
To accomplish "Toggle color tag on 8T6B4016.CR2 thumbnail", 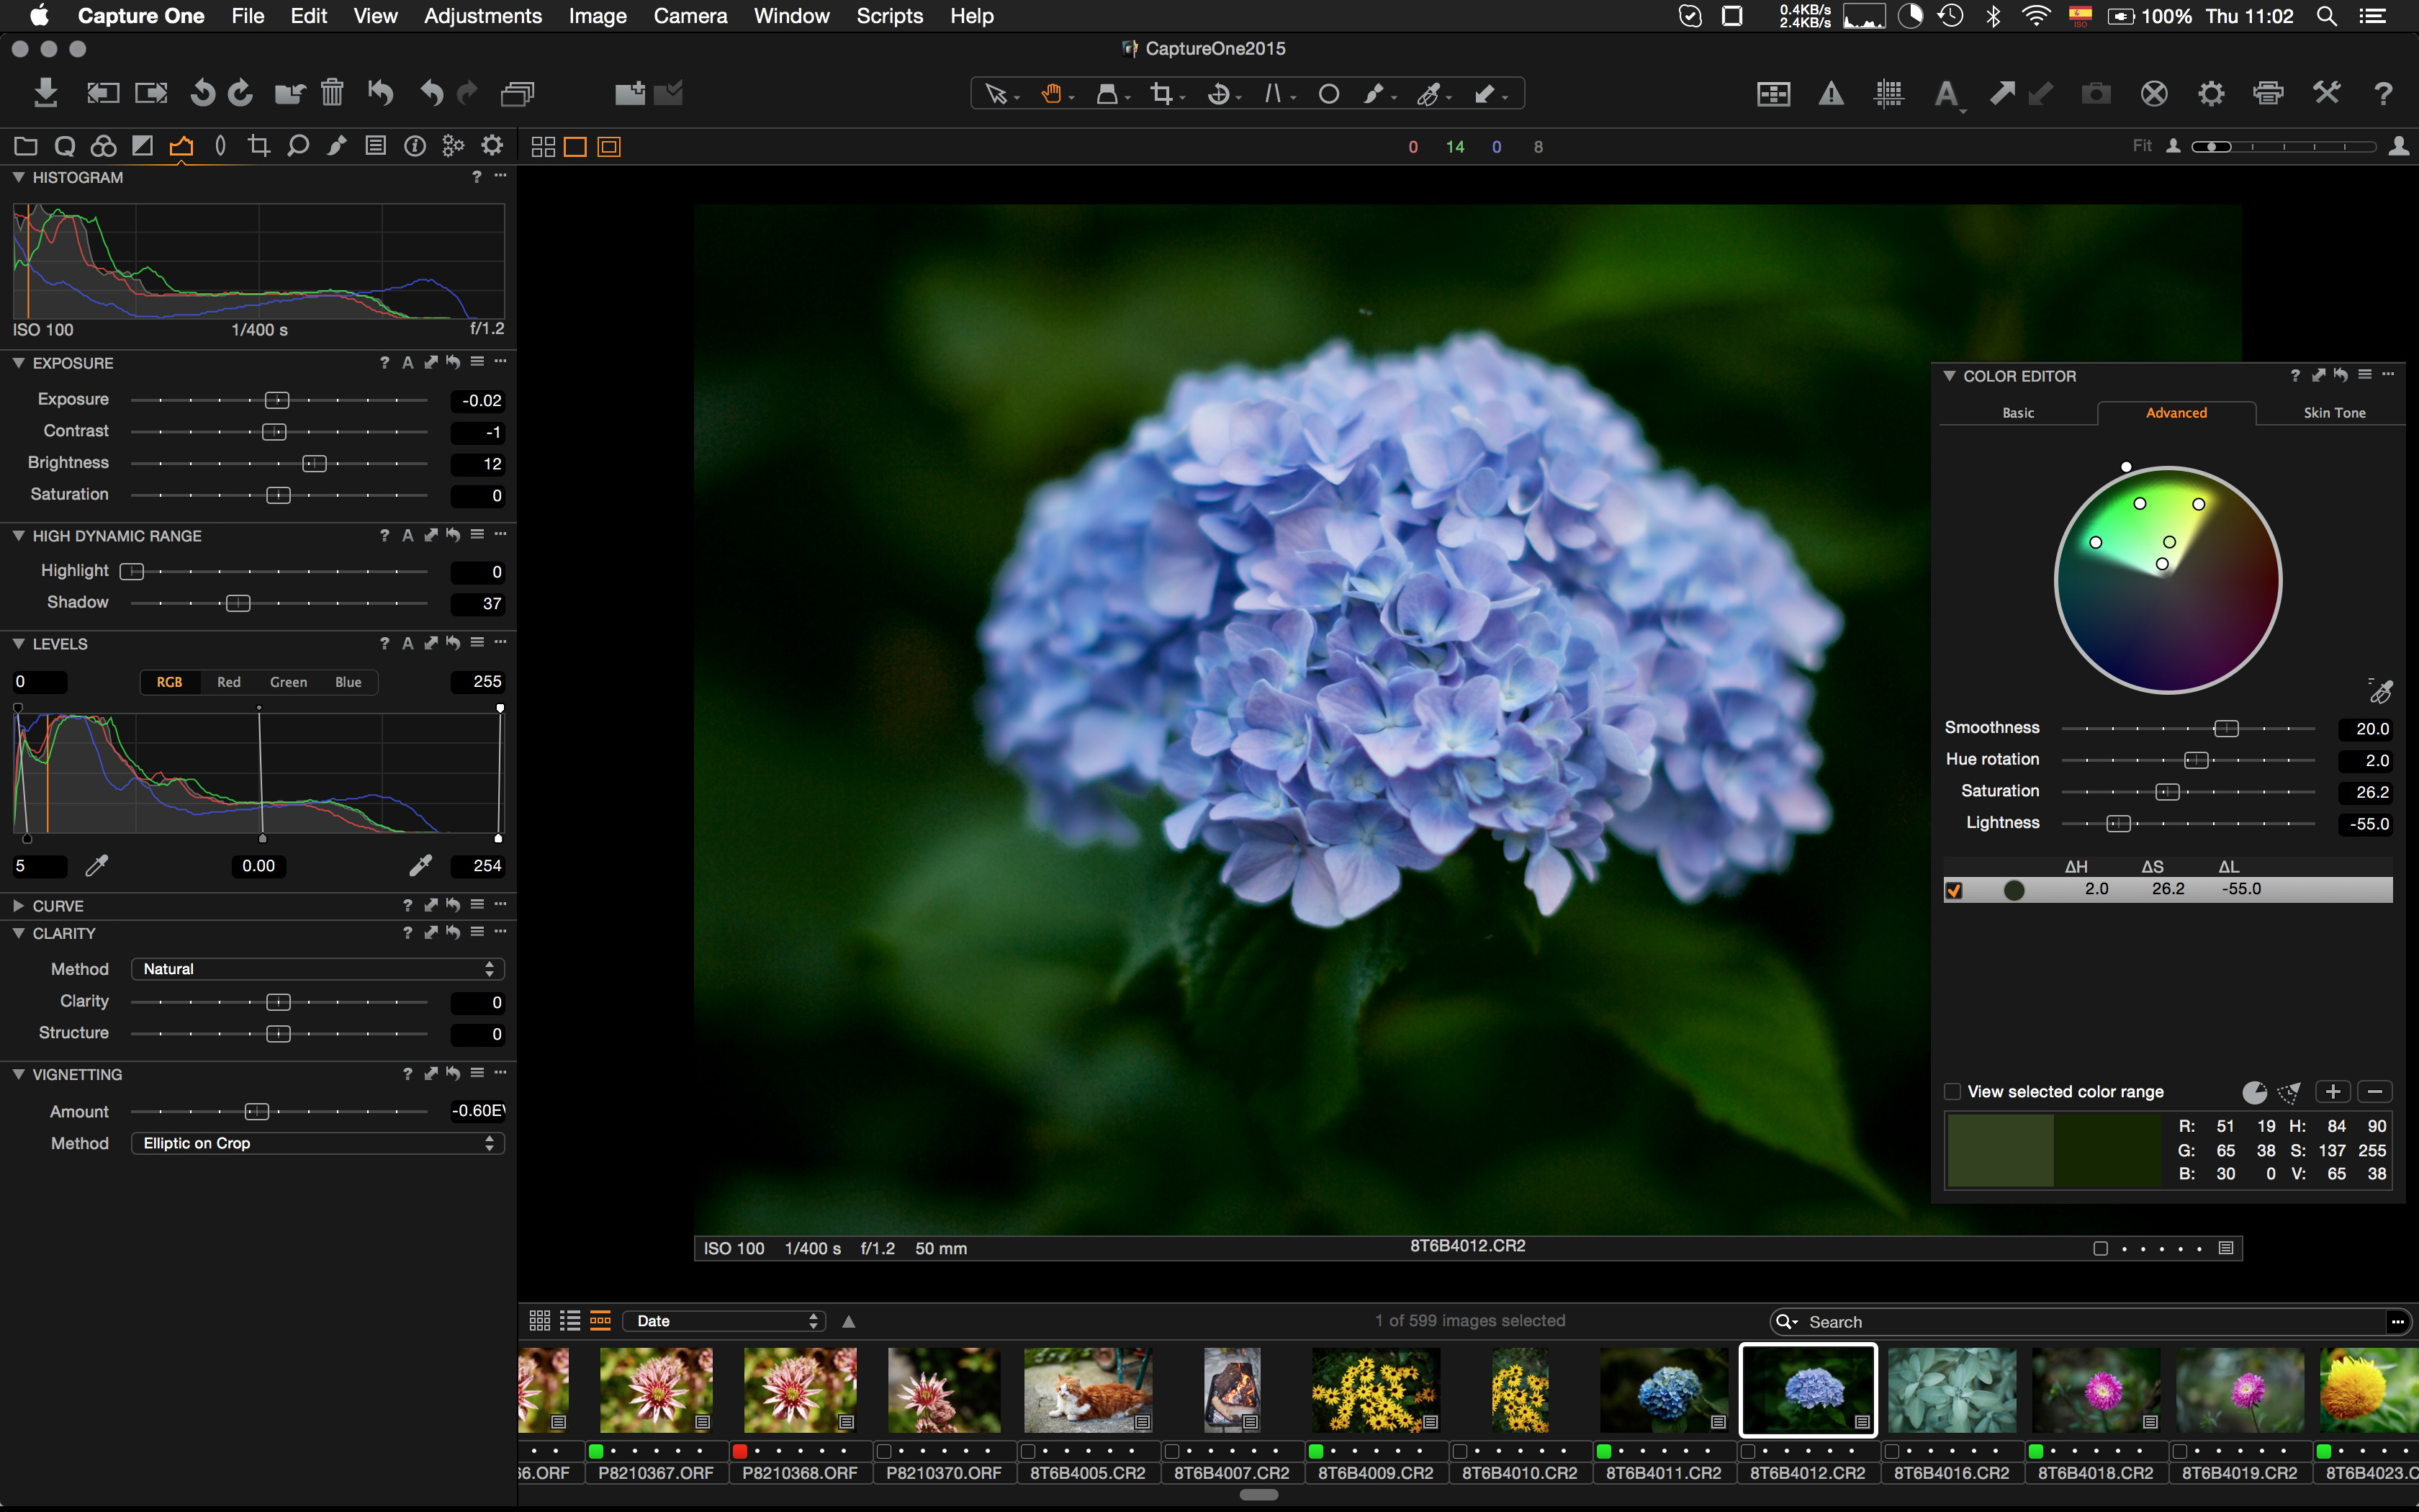I will (x=1891, y=1450).
